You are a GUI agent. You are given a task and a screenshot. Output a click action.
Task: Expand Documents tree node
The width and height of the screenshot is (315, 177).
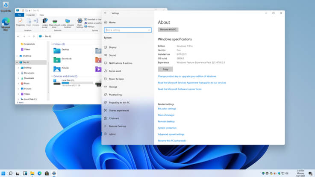click(x=18, y=73)
